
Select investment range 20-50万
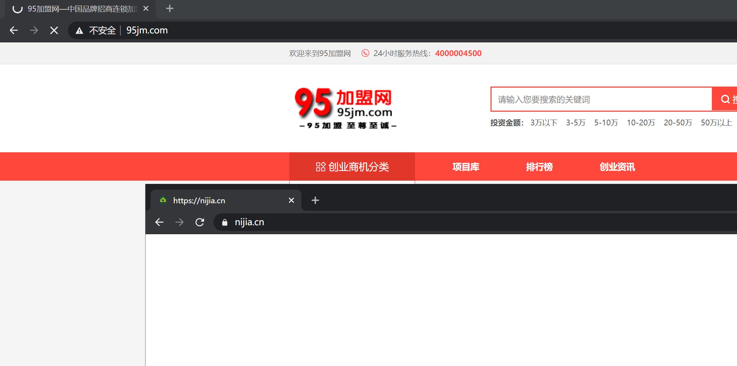tap(678, 123)
